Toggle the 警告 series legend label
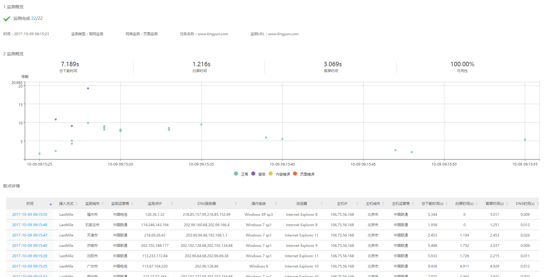The image size is (545, 277). tap(262, 174)
